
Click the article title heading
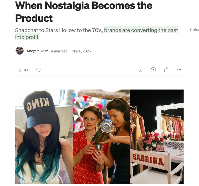point(84,12)
